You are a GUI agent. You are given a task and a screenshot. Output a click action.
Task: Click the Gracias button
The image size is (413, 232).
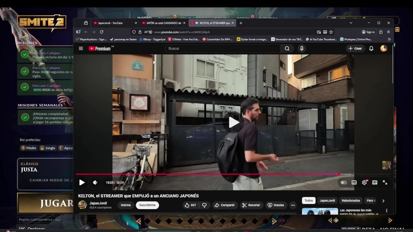tap(276, 205)
